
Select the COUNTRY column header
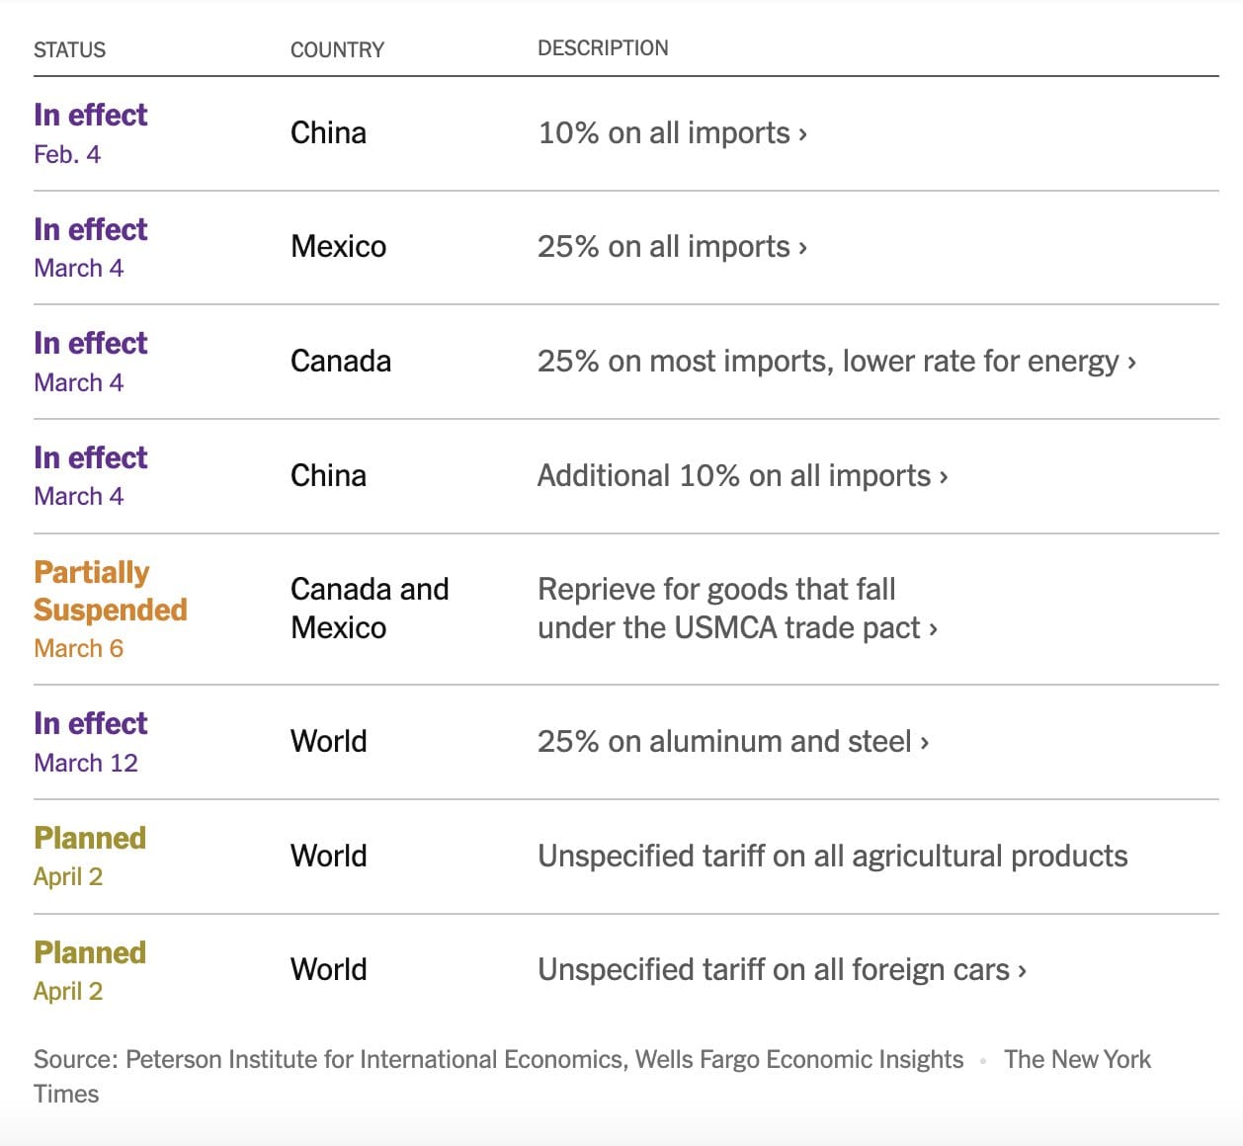(x=337, y=49)
